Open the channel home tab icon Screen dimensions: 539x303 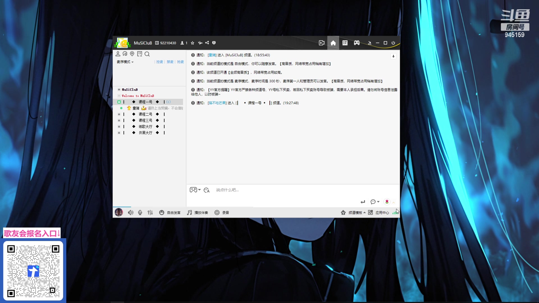[333, 43]
